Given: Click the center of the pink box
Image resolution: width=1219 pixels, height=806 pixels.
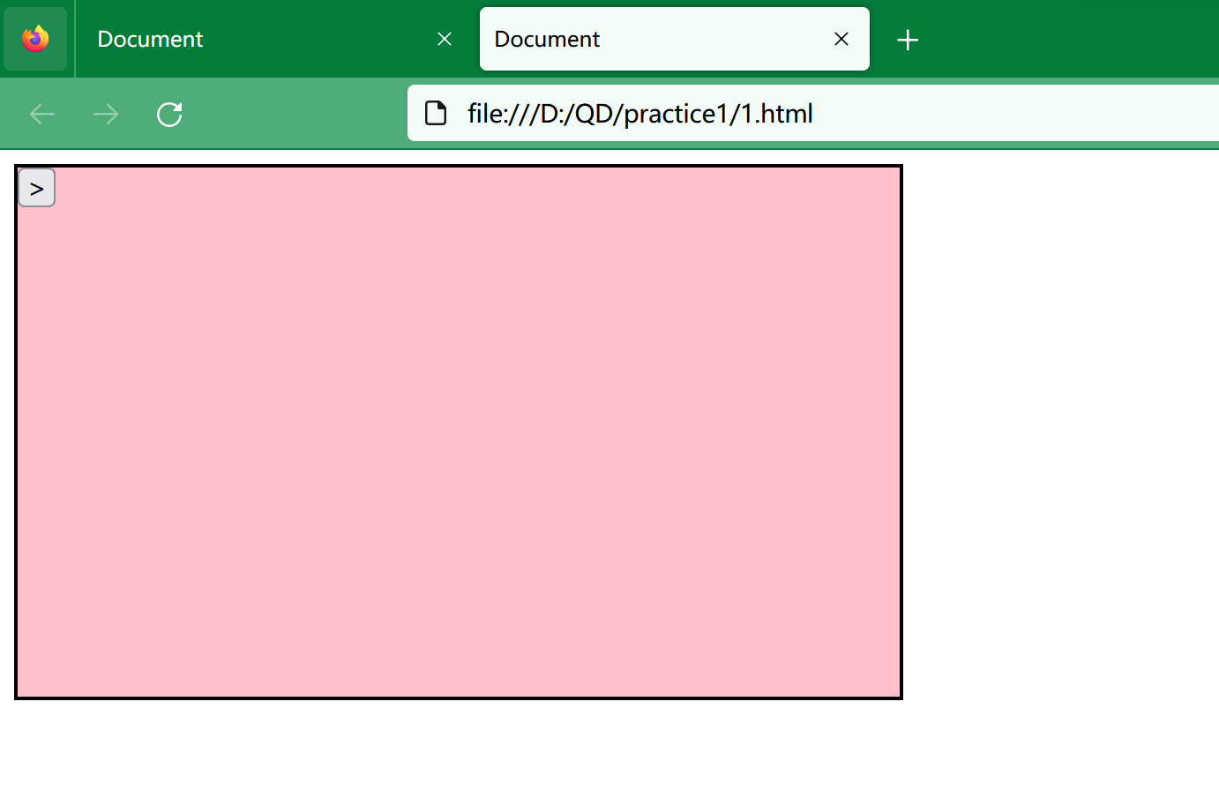Looking at the screenshot, I should tap(459, 432).
